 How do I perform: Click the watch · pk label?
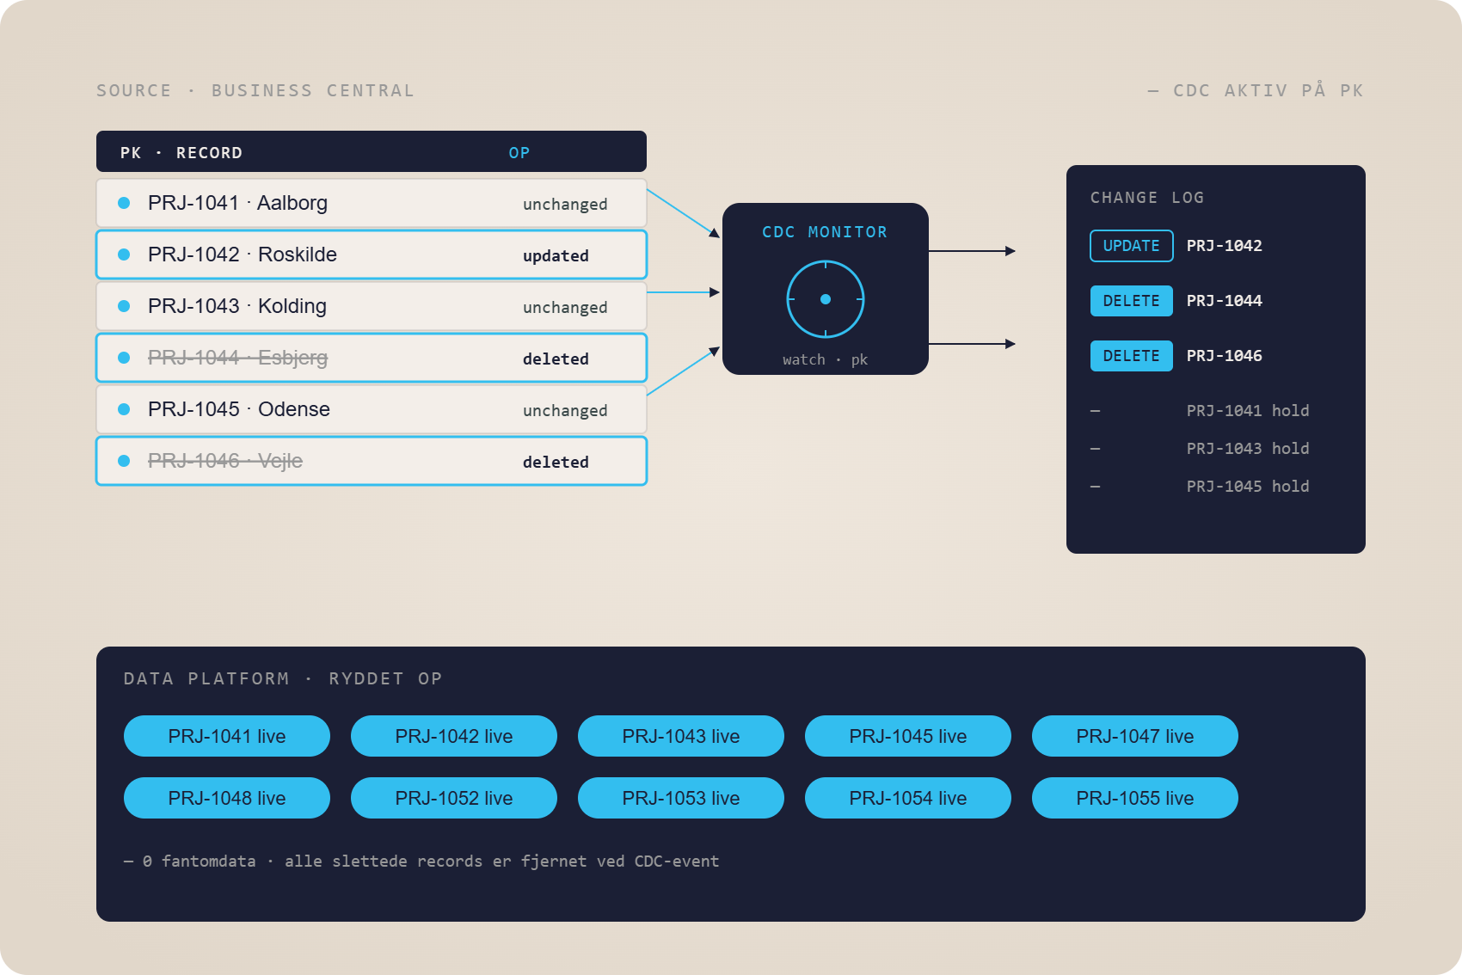click(x=826, y=359)
